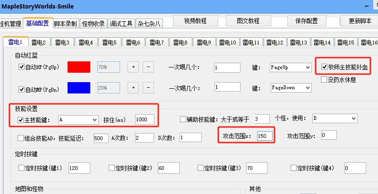Click the blue MP color swatch

pos(79,88)
